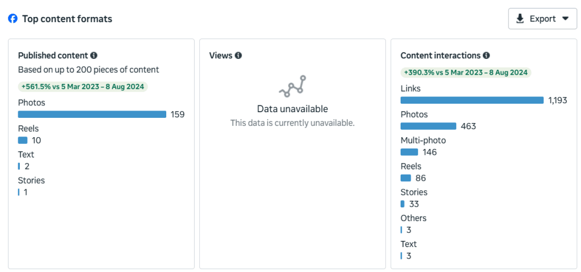Click the Data unavailable chart icon
This screenshot has width=581, height=272.
pos(292,86)
